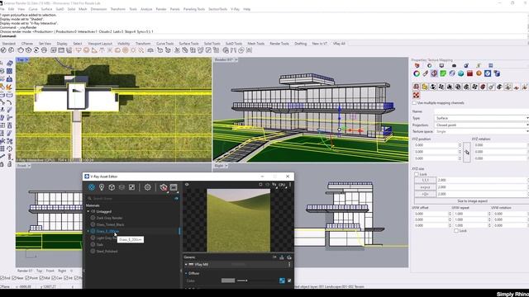Click the Size to image aspect button
Screen dimensions: 529x297
(x=472, y=201)
